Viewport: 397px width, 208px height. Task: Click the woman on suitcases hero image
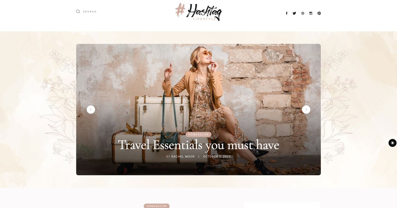click(198, 109)
